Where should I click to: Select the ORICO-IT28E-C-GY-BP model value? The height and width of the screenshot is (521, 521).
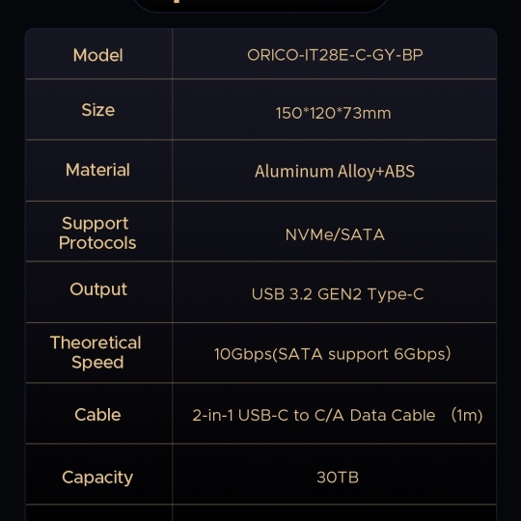[x=335, y=55]
